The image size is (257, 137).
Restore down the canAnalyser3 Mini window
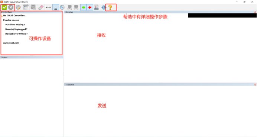pos(244,2)
